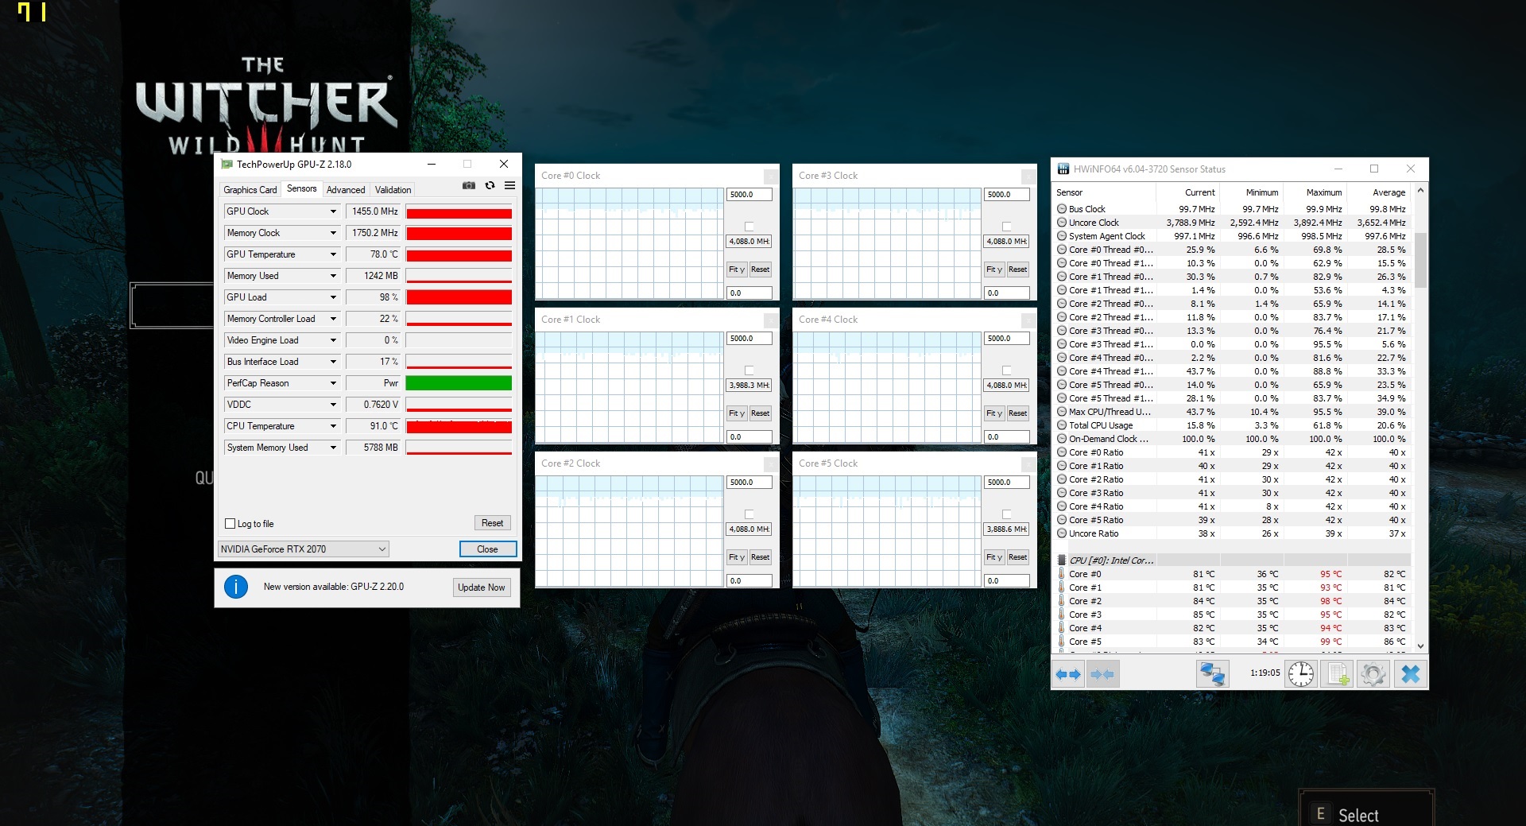Open the GPU Temperature sensor dropdown
The height and width of the screenshot is (826, 1526).
[333, 254]
